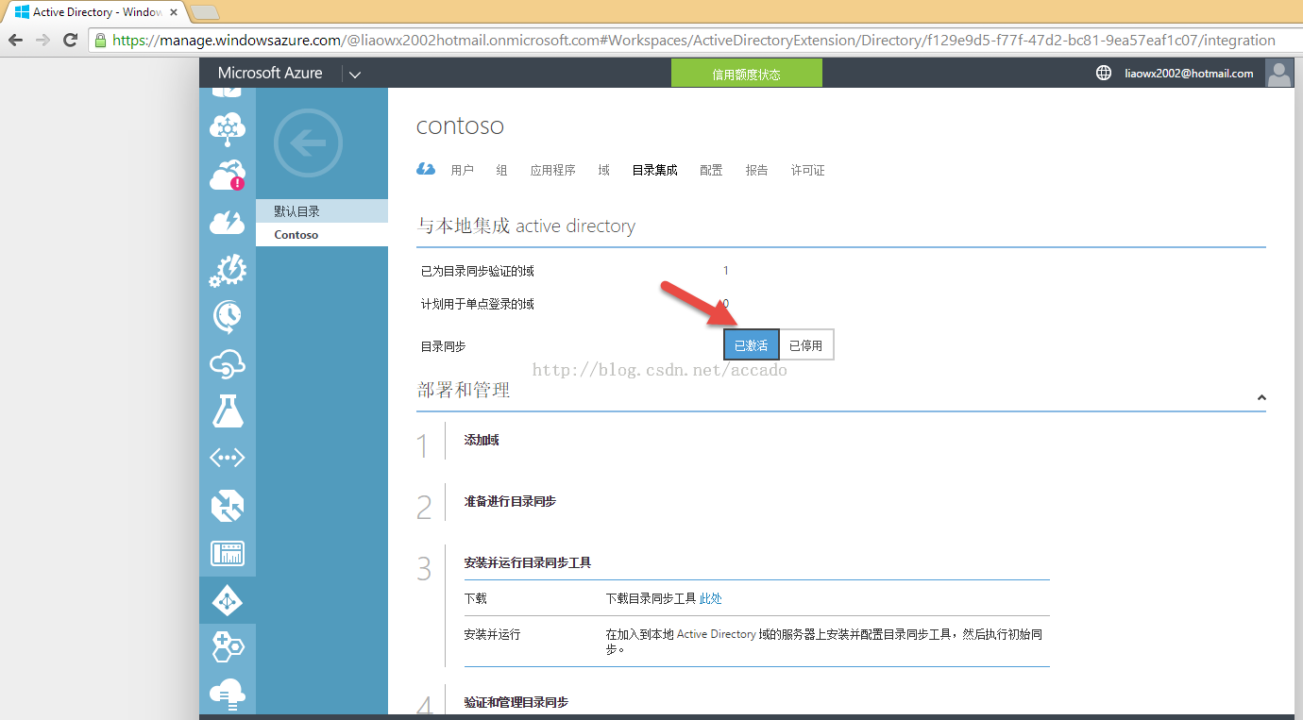Collapse the 部署和管理 section
This screenshot has height=720, width=1303.
pos(1261,398)
